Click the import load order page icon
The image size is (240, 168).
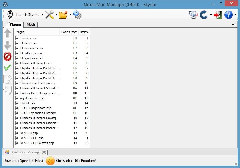point(7,90)
